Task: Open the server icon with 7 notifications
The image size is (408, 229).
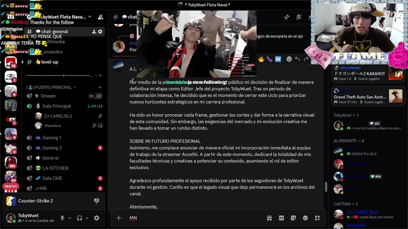Action: pos(11,120)
